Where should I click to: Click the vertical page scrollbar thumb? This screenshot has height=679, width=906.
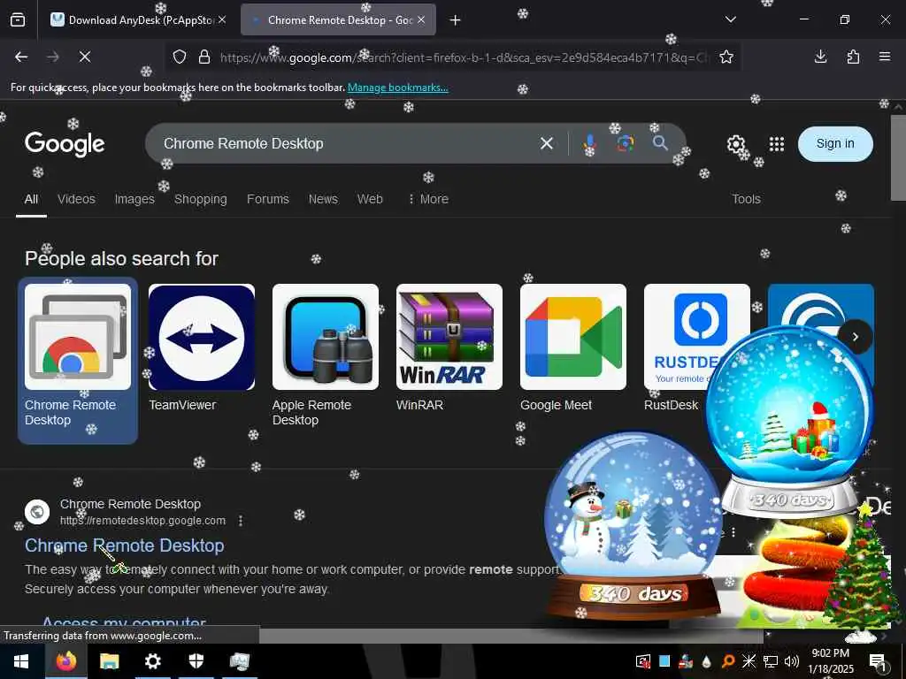point(898,157)
